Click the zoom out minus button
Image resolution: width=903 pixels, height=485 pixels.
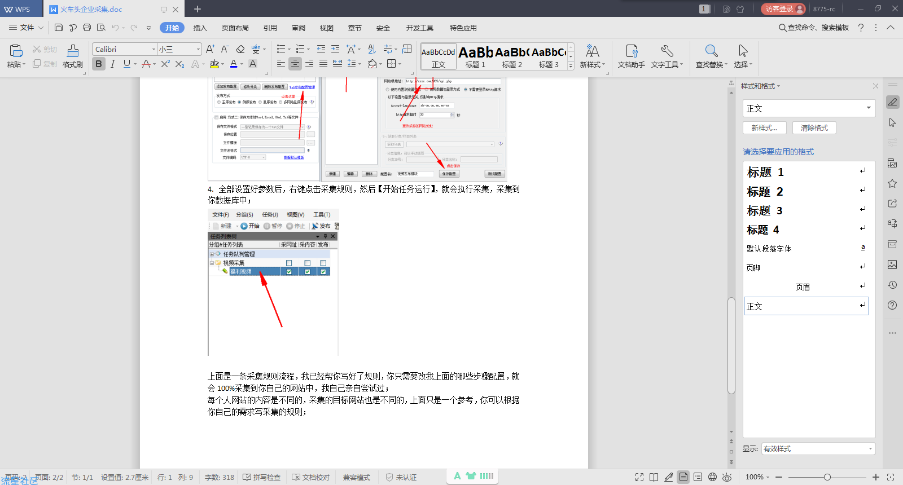pos(779,477)
